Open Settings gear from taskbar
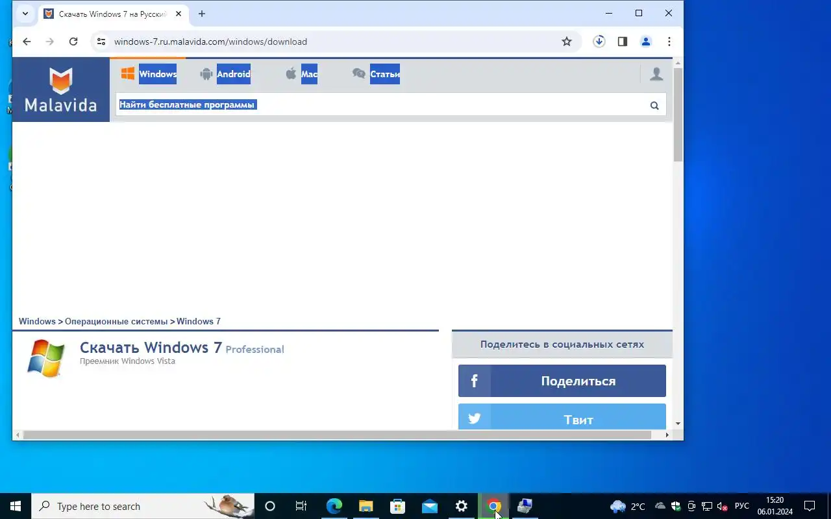 coord(461,506)
